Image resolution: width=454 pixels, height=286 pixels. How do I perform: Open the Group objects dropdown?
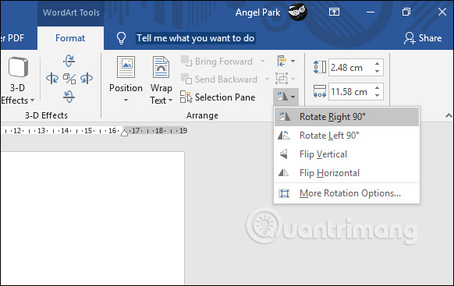[x=286, y=79]
